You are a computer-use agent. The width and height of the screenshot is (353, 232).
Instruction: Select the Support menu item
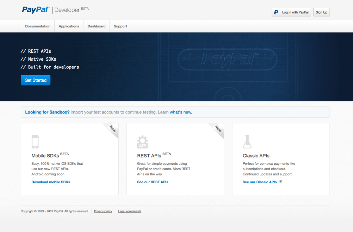[121, 26]
